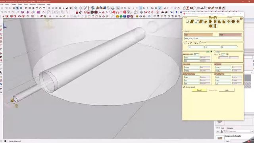Toggle the checkbox left of the slash
This screenshot has width=254, height=143.
click(x=191, y=43)
